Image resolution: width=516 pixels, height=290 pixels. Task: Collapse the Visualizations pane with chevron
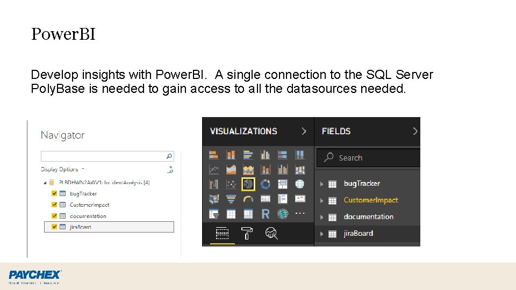tap(304, 131)
